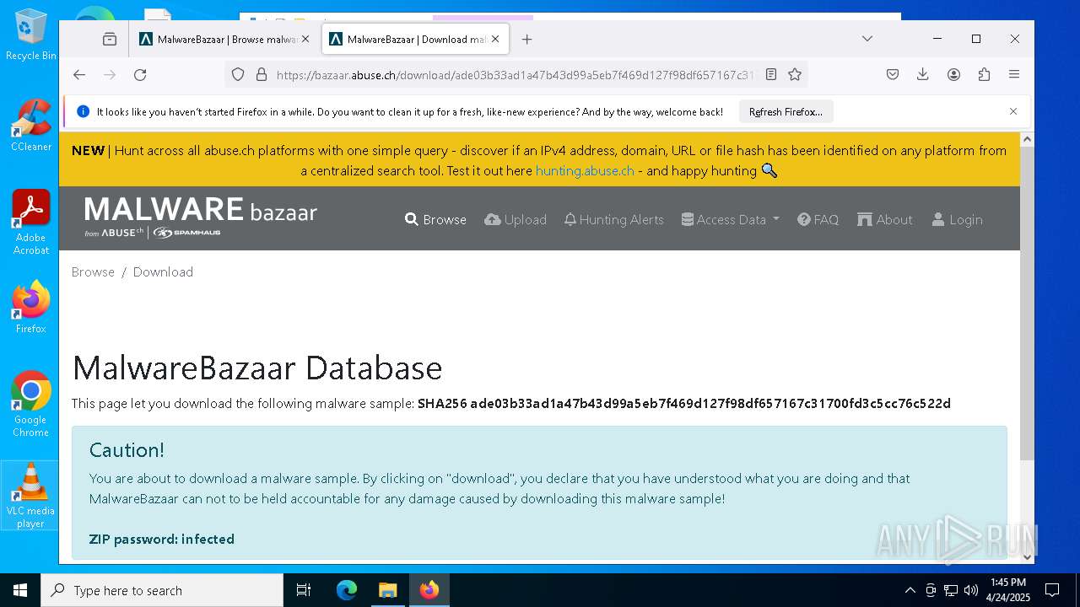Click the scrollbar up arrow

click(x=1027, y=139)
